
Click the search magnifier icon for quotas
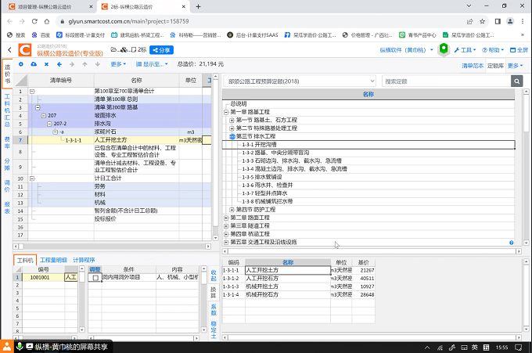[516, 81]
